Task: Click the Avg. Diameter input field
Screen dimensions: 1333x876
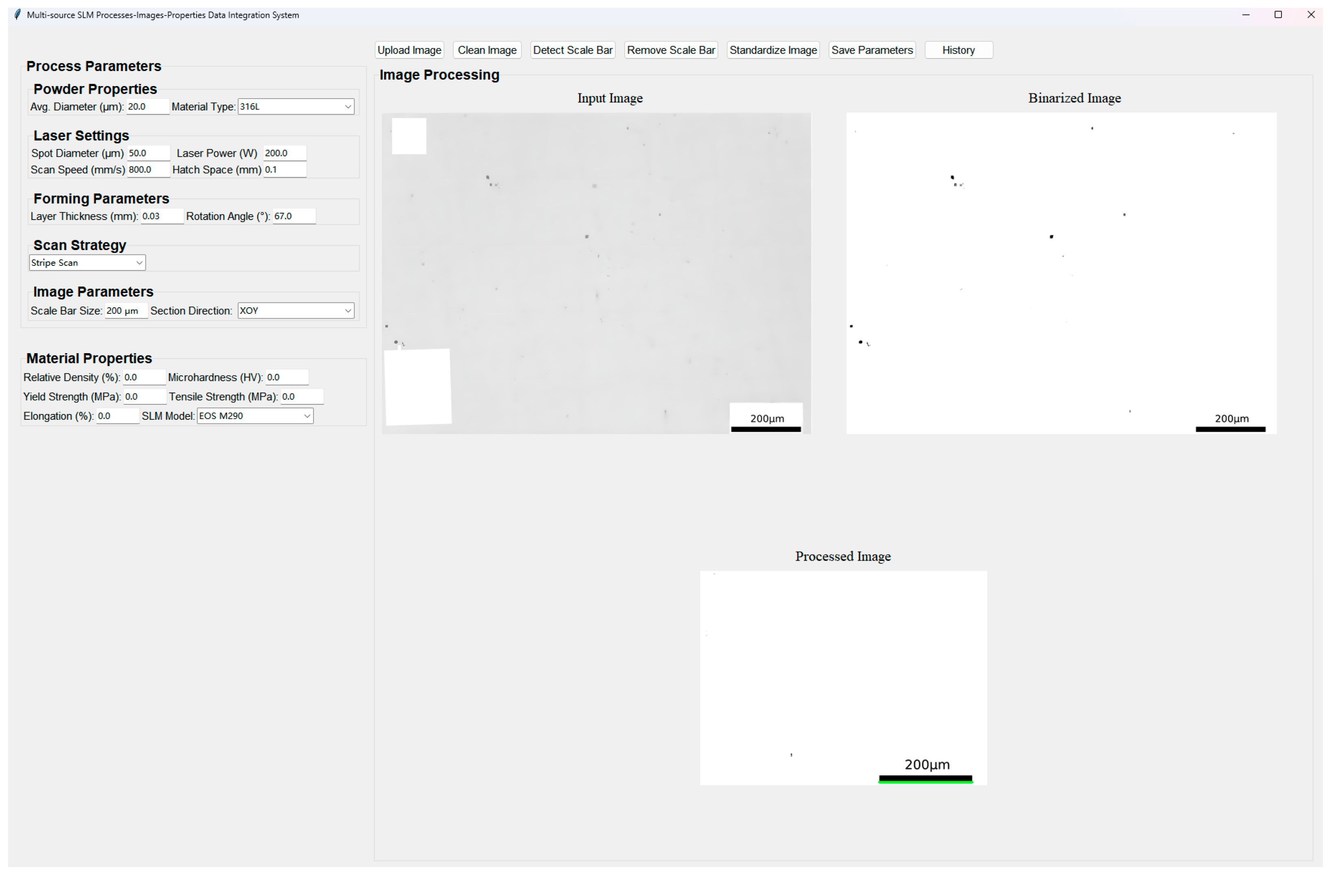Action: click(147, 107)
